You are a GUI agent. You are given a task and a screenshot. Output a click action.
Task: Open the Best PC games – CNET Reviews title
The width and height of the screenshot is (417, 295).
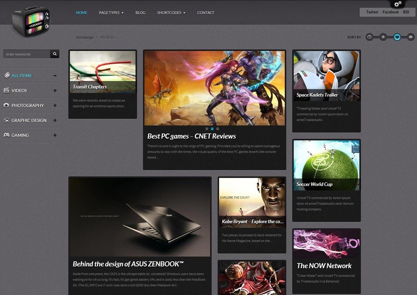click(191, 136)
